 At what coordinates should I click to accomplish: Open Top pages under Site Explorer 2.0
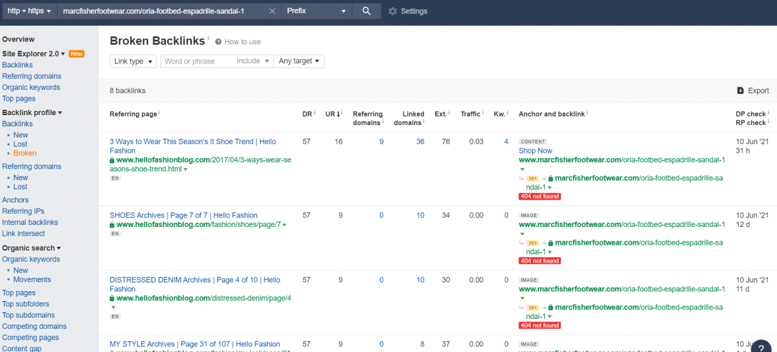tap(19, 99)
